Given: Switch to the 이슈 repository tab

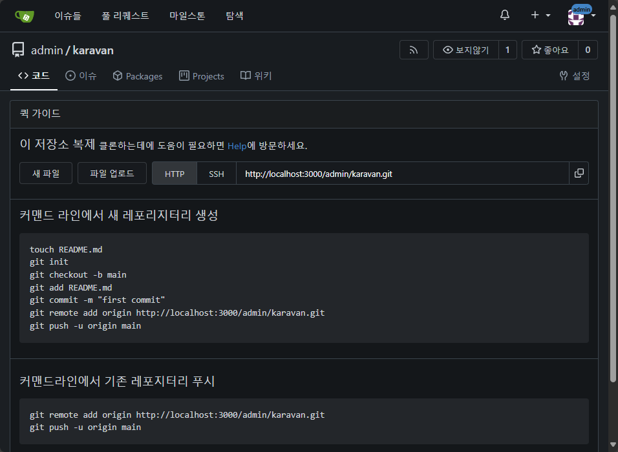Looking at the screenshot, I should 81,76.
